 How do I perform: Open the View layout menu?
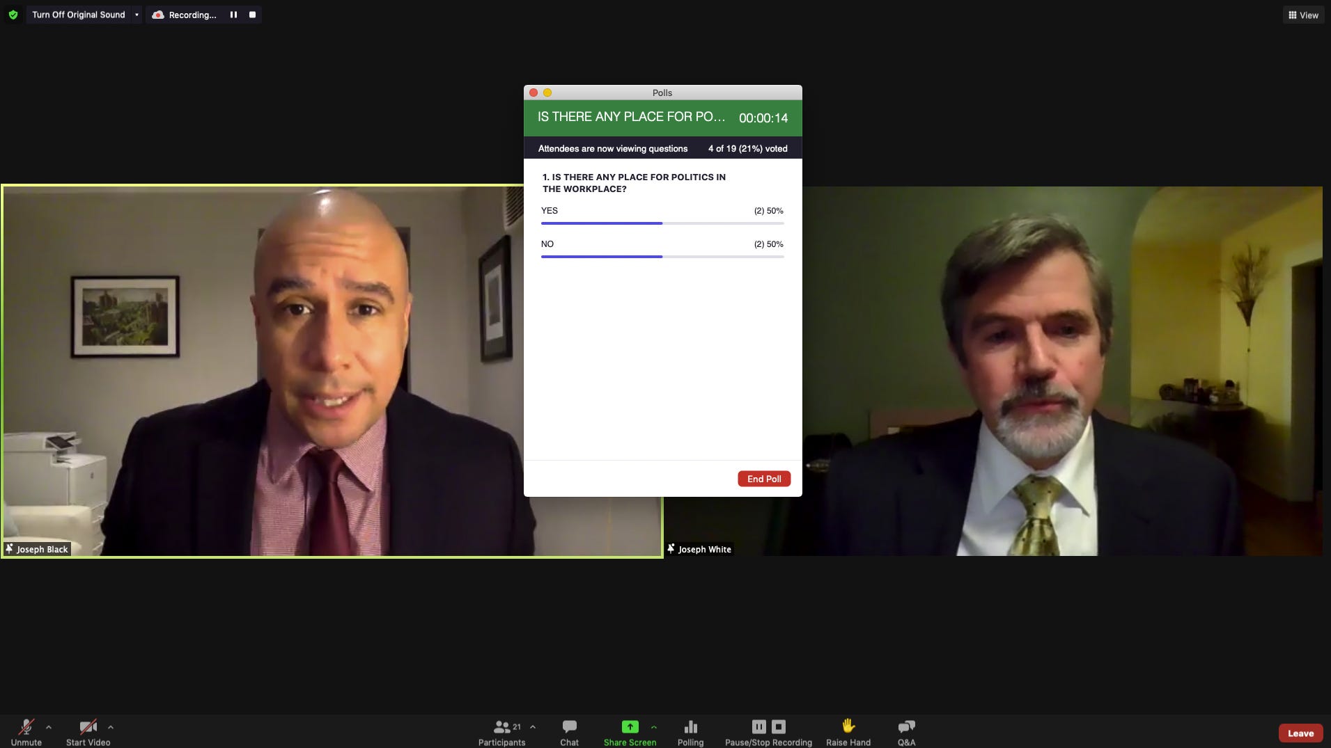[1303, 15]
